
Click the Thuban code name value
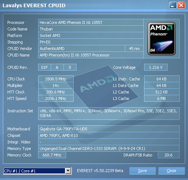[x=91, y=29]
